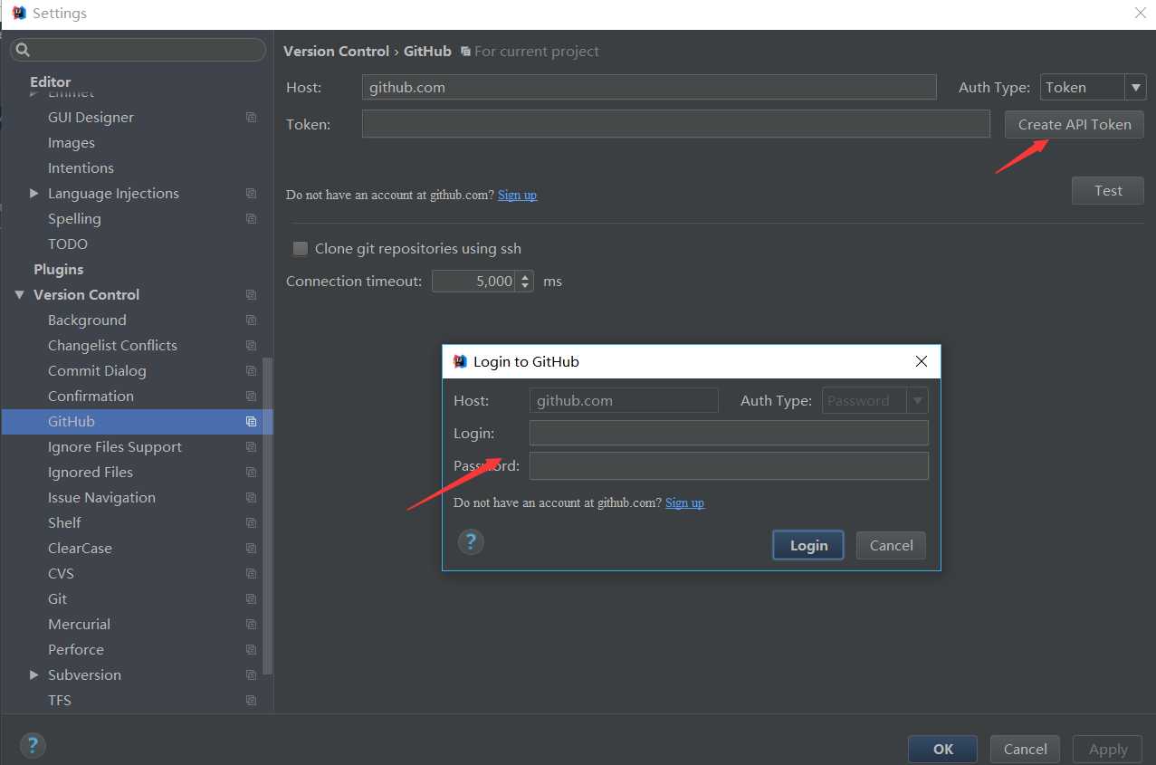This screenshot has width=1156, height=765.
Task: Click project-level icon beside GUI Designer
Action: [x=251, y=118]
